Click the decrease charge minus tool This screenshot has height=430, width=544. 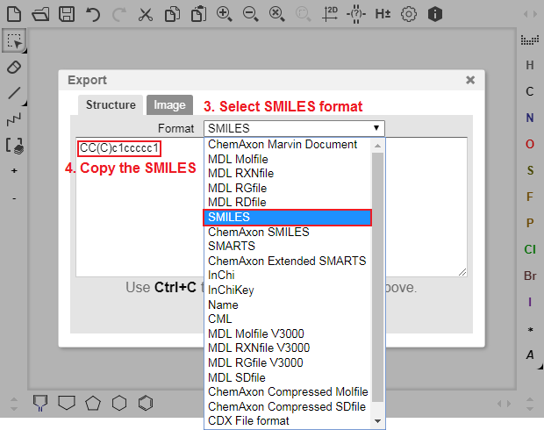[x=14, y=198]
